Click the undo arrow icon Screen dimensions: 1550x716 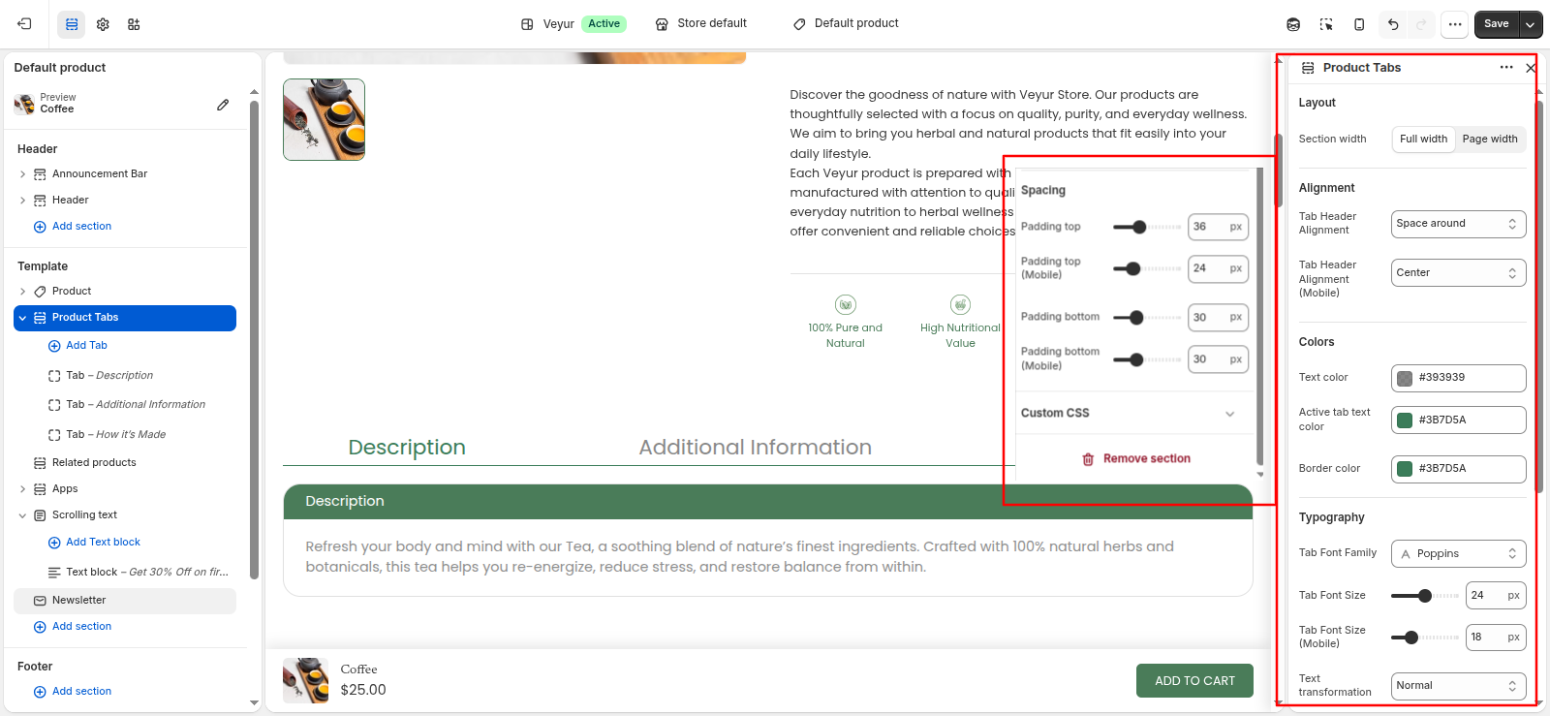point(1393,24)
